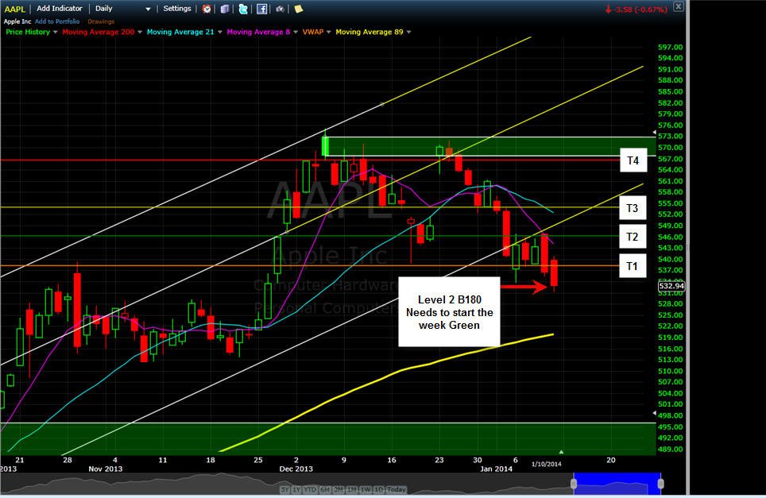Expand Moving Average 200 options
This screenshot has width=766, height=498.
(x=140, y=33)
